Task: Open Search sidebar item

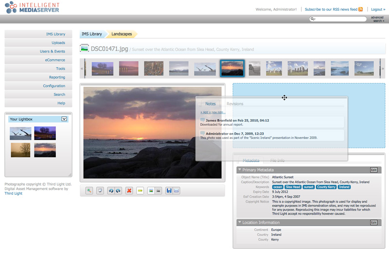Action: [38, 94]
